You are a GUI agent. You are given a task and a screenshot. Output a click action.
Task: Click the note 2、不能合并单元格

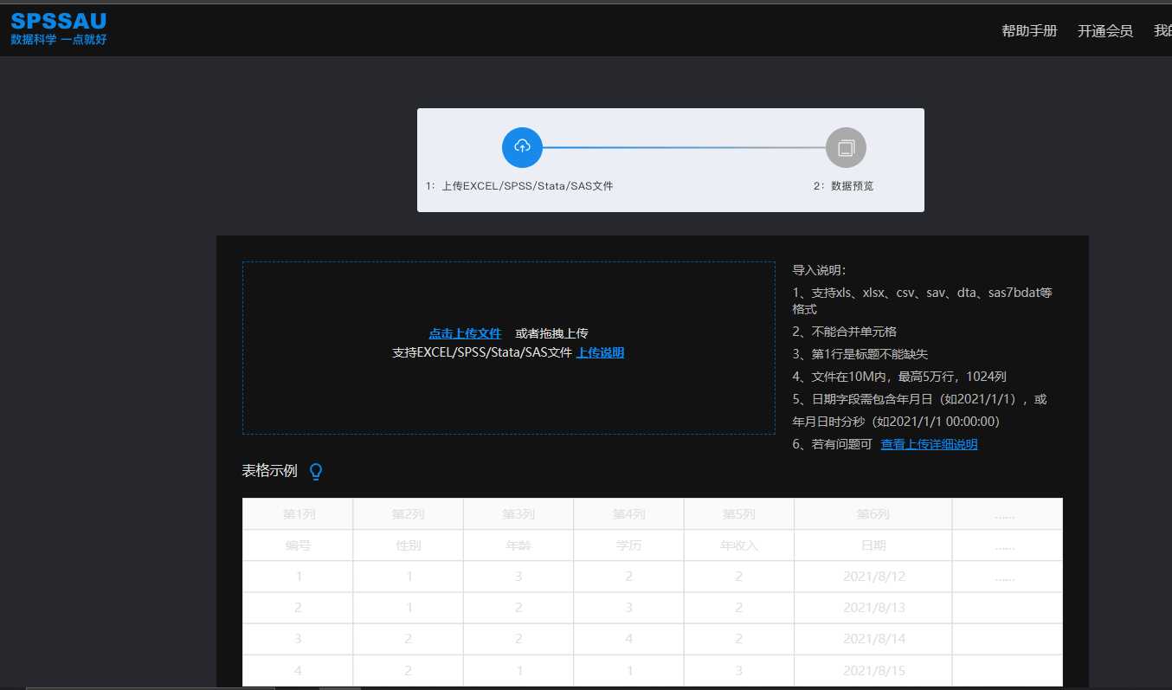[845, 332]
